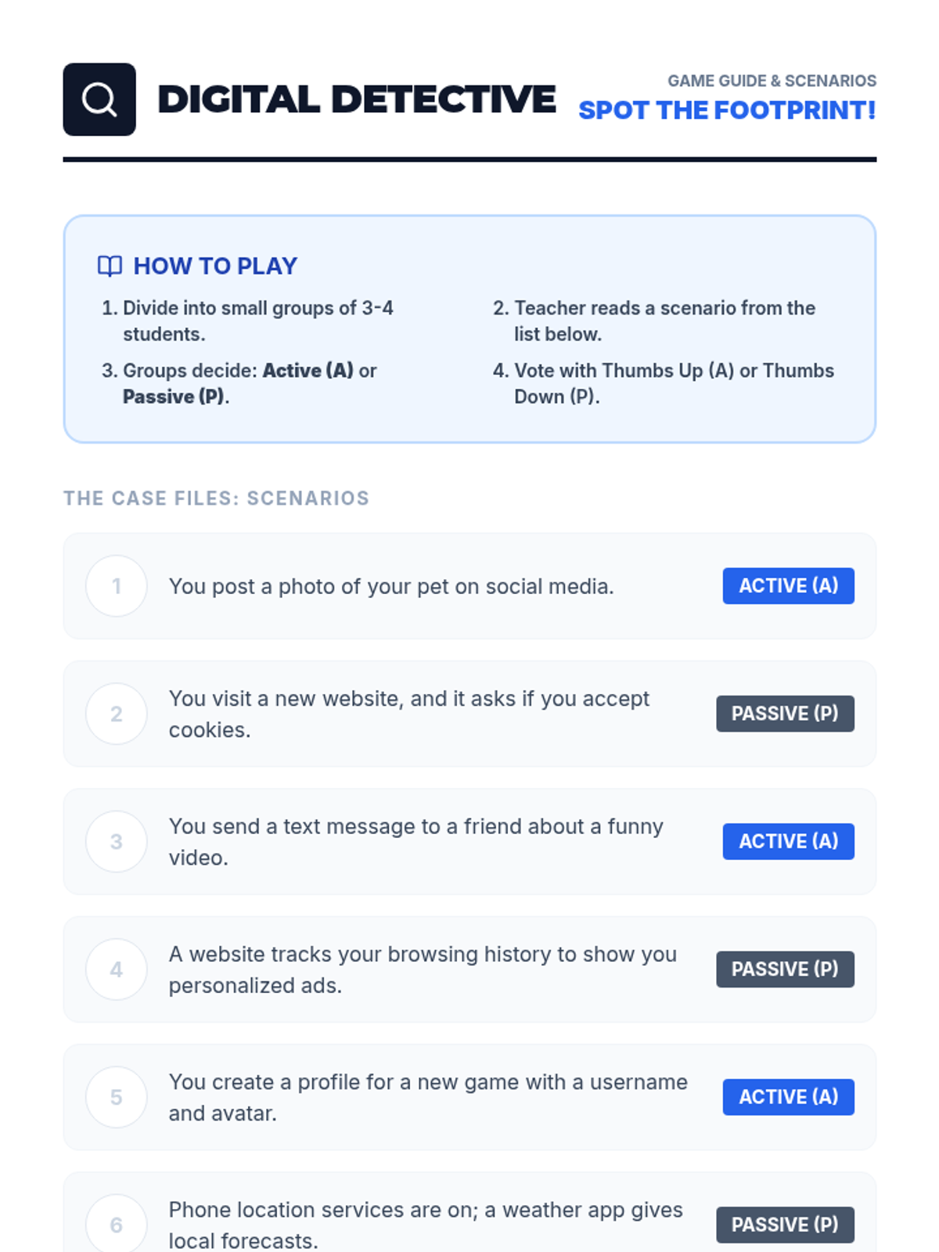Click the magnifying glass logo icon
The width and height of the screenshot is (939, 1252).
coord(99,99)
